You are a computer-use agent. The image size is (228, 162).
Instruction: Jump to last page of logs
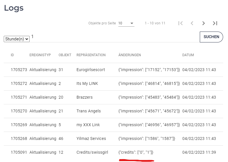215,23
